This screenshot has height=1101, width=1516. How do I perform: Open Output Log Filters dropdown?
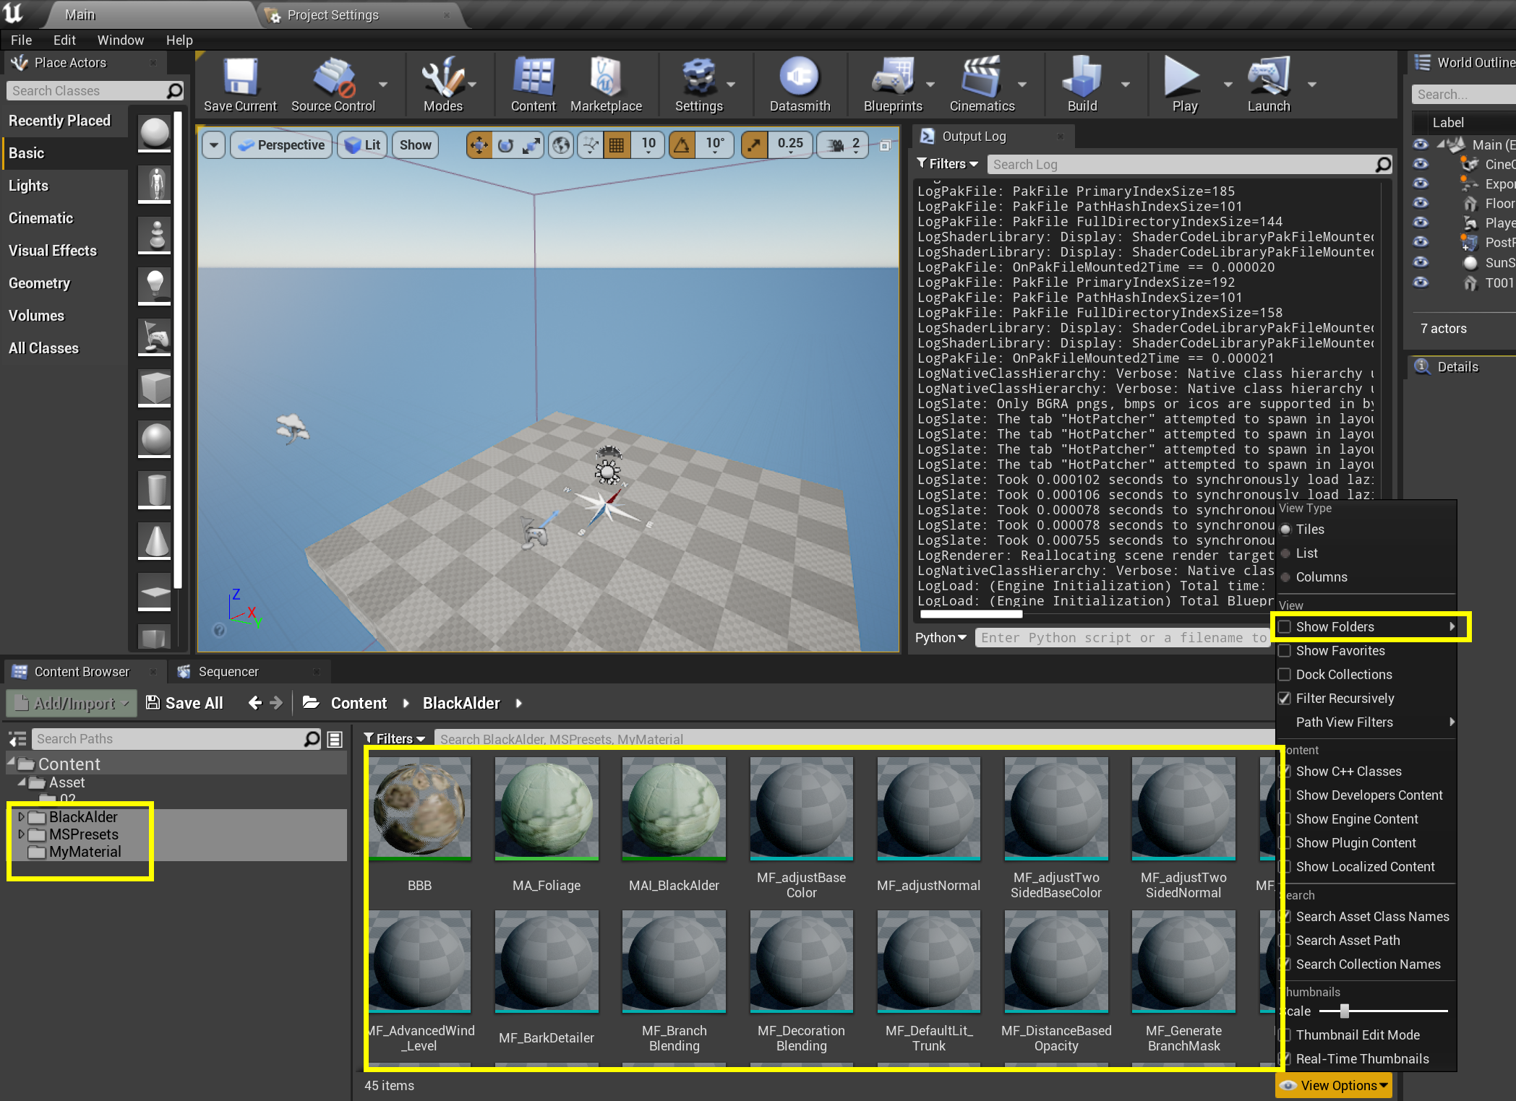[x=947, y=164]
